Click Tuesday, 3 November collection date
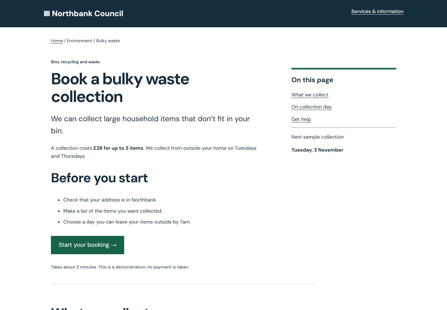Viewport: 447px width, 310px height. click(317, 150)
